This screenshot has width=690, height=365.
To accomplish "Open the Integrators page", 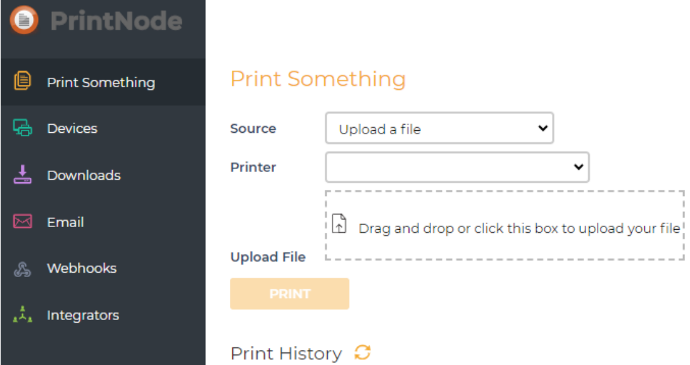I will pos(83,315).
